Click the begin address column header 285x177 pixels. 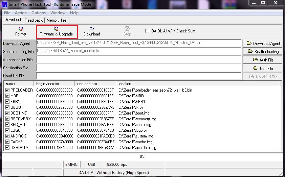click(x=54, y=84)
